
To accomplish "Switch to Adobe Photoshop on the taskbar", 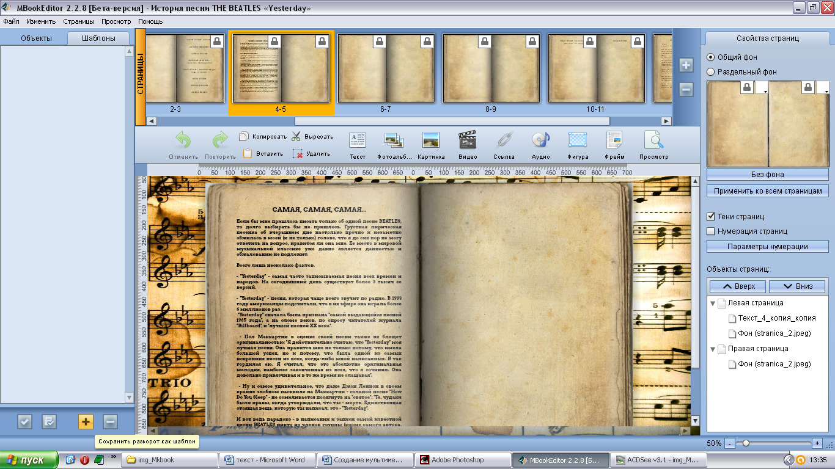I will click(x=462, y=460).
